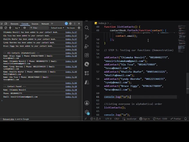Click sticky header function listContacts() line
The height and width of the screenshot is (142, 189).
(x=122, y=27)
